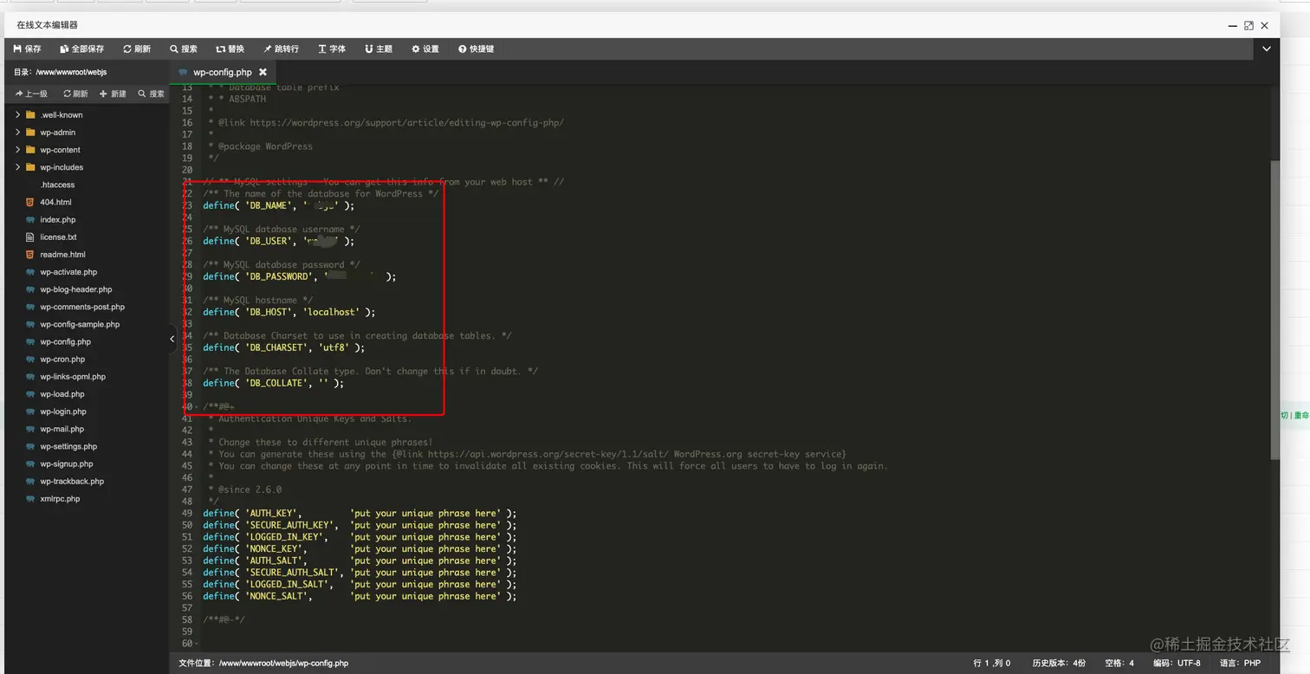Click the 行 1, 列 0 position indicator

coord(992,664)
